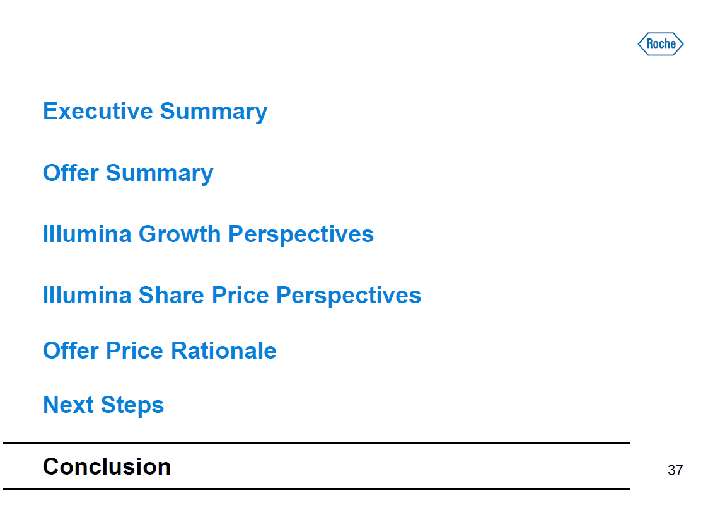Click the word "Executive" in first heading
The image size is (720, 508).
click(98, 112)
